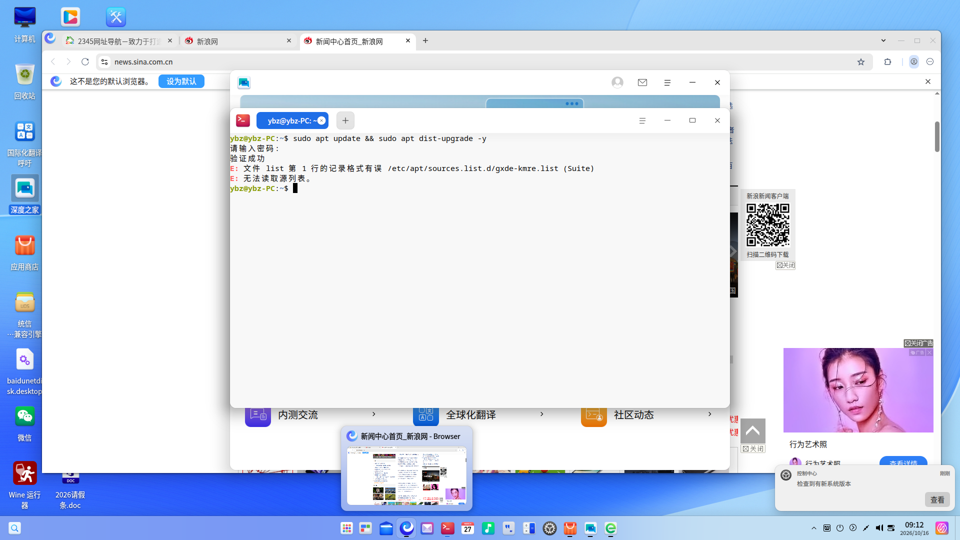Select the ybz@ybz-PC terminal tab
The image size is (960, 540).
[x=292, y=120]
